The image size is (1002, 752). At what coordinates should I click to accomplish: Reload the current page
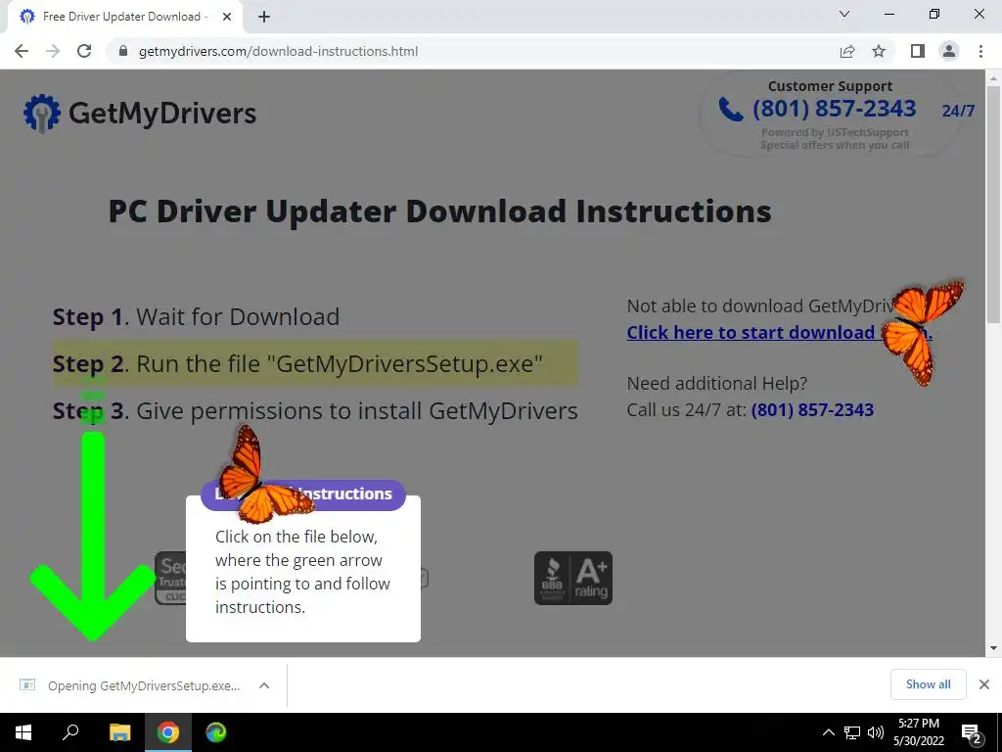click(x=84, y=51)
